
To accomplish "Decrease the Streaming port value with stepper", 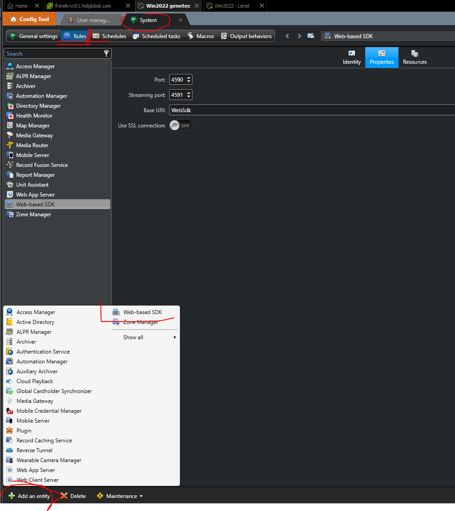I will pos(189,97).
